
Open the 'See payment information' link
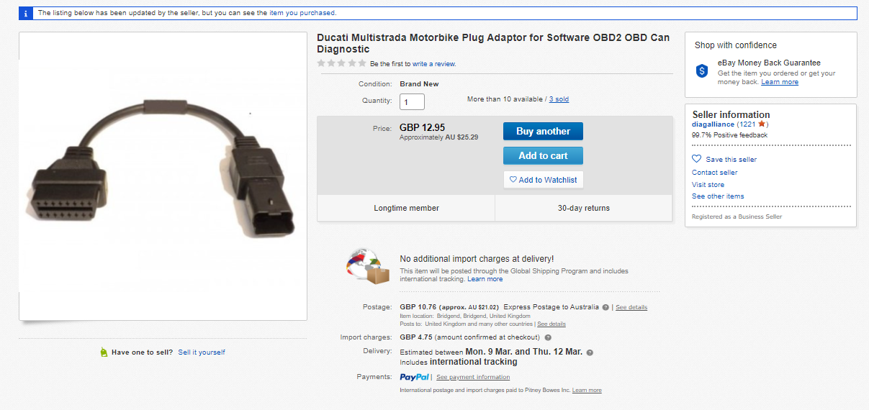(x=473, y=377)
